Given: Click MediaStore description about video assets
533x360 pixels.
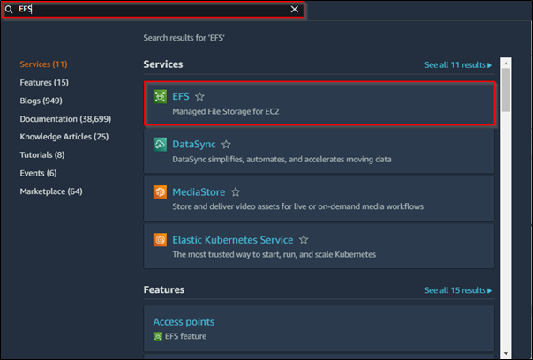Looking at the screenshot, I should (x=297, y=206).
